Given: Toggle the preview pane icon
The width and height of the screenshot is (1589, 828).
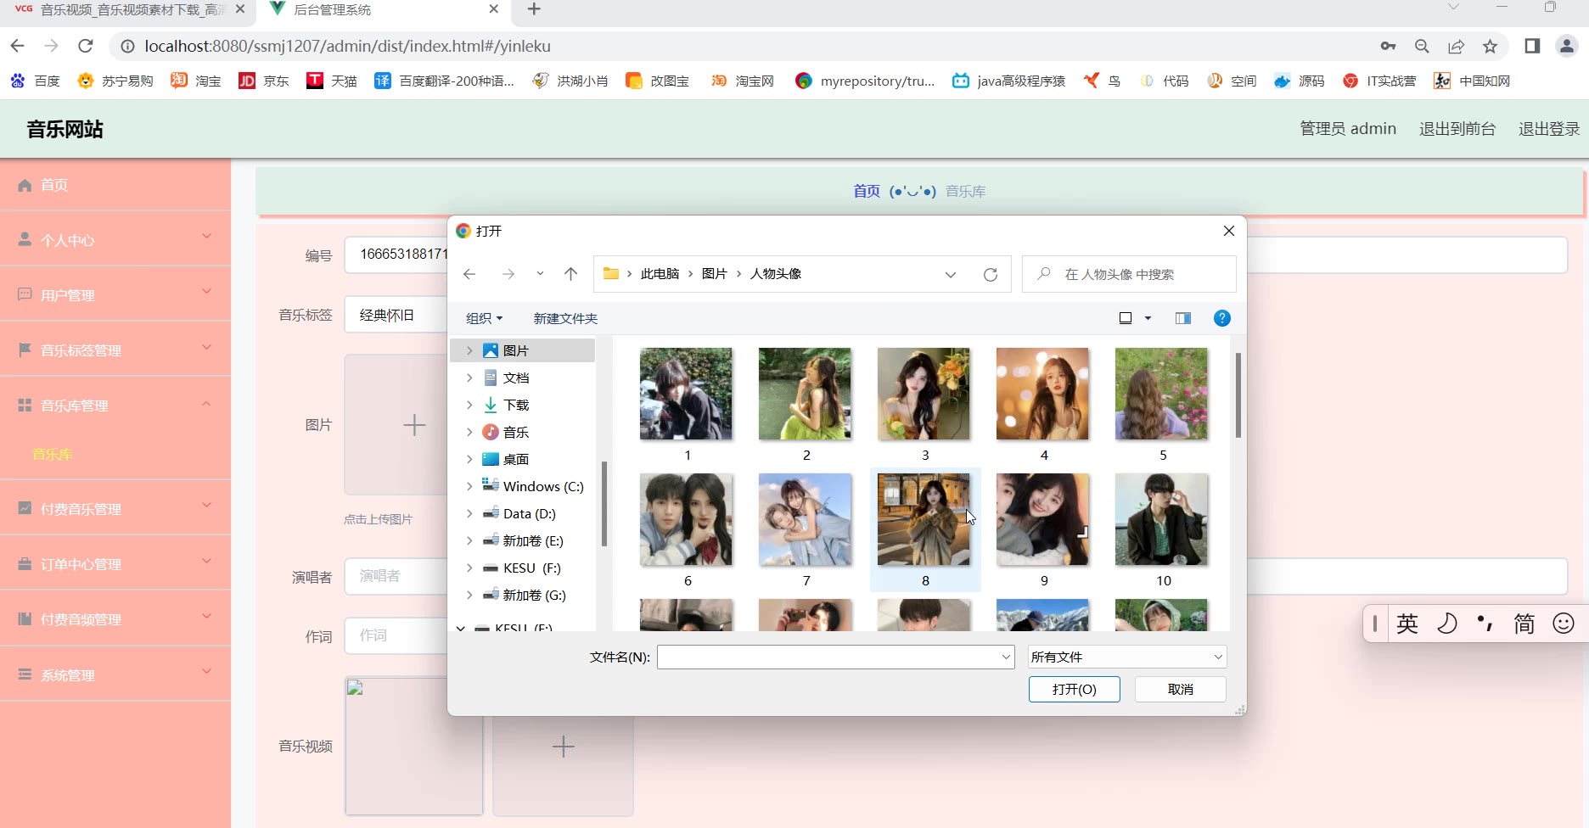Looking at the screenshot, I should 1182,318.
